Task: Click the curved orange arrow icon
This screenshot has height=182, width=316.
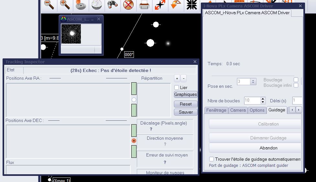Action: 176,5
